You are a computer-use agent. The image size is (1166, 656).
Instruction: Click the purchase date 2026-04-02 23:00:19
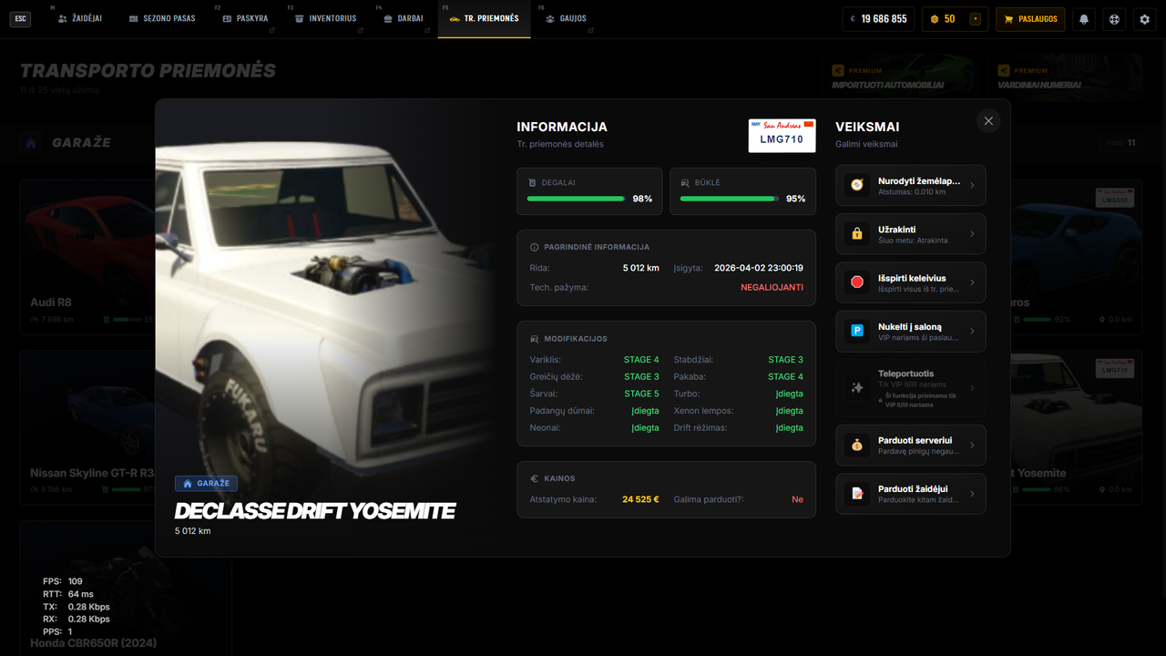[x=759, y=268]
